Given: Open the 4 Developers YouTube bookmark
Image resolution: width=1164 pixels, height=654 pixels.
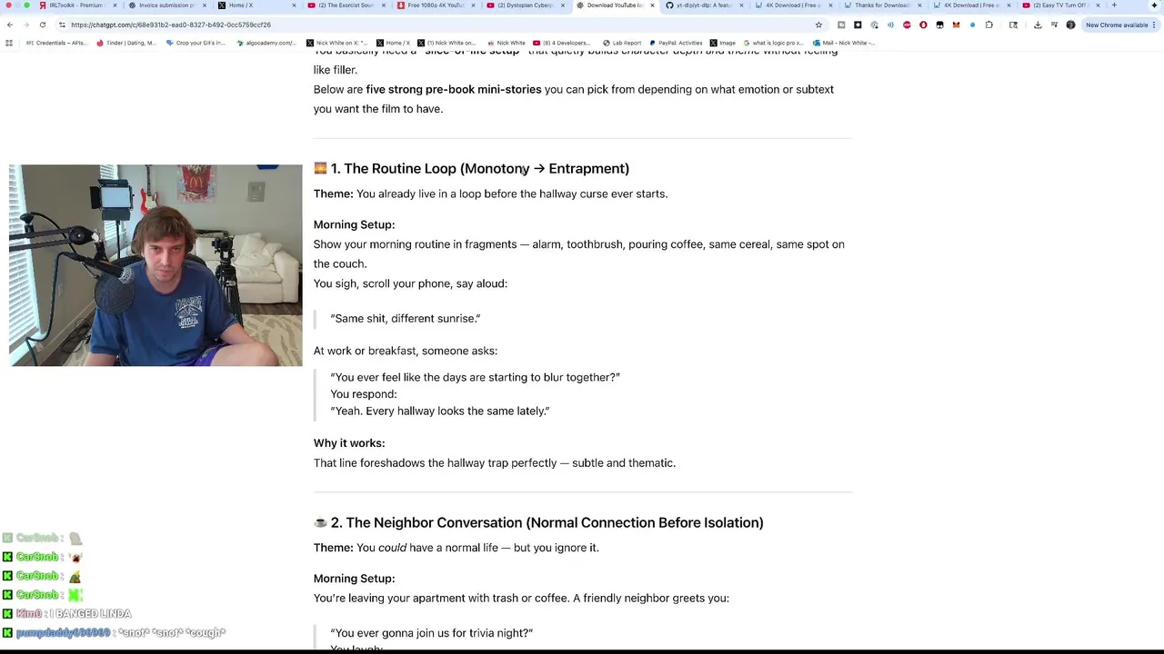Looking at the screenshot, I should 561,43.
